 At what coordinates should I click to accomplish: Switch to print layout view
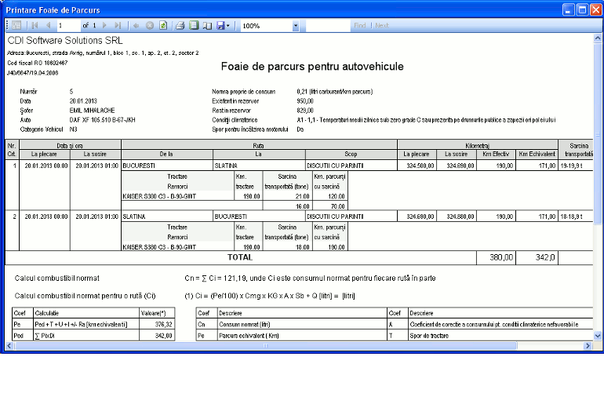point(194,25)
